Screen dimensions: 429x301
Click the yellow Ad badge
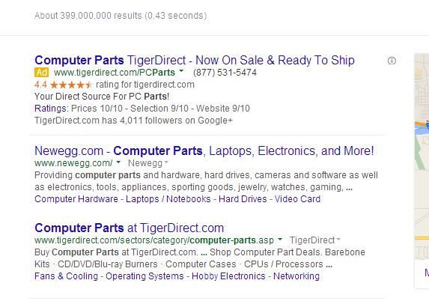[42, 73]
